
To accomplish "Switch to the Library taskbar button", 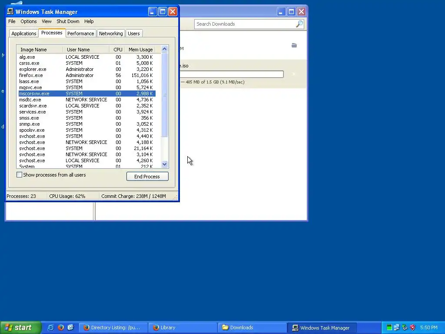I will click(183, 327).
